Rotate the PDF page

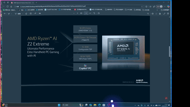pos(94,13)
